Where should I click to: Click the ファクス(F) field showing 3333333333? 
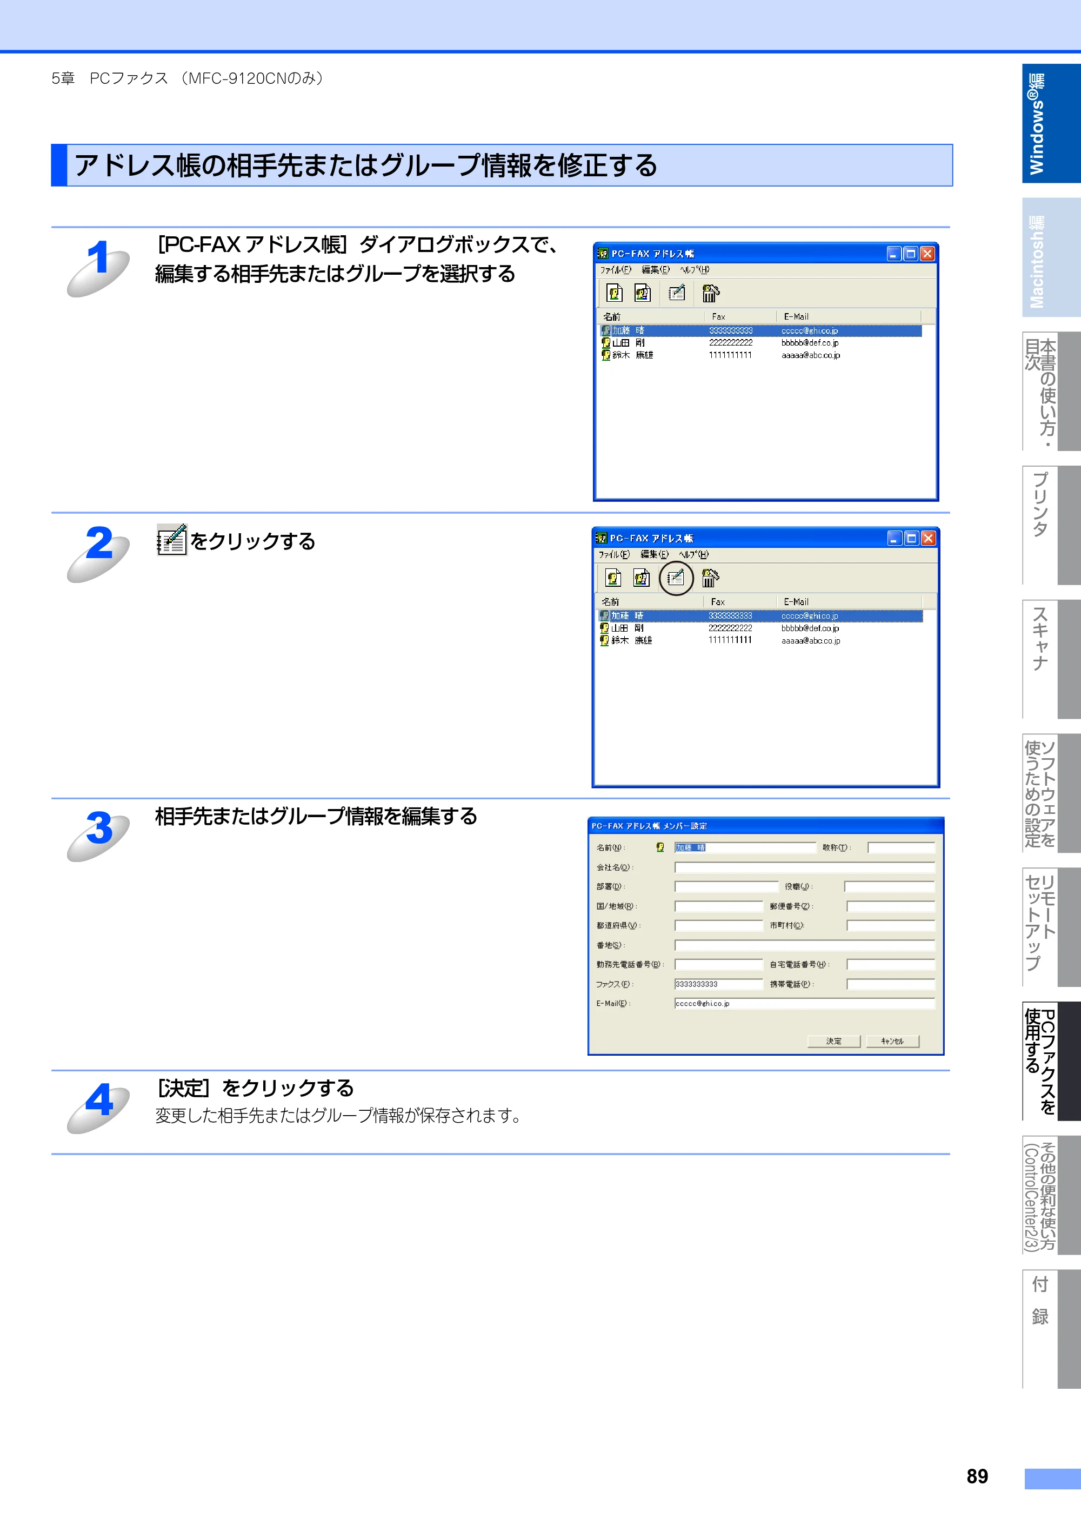pos(718,984)
